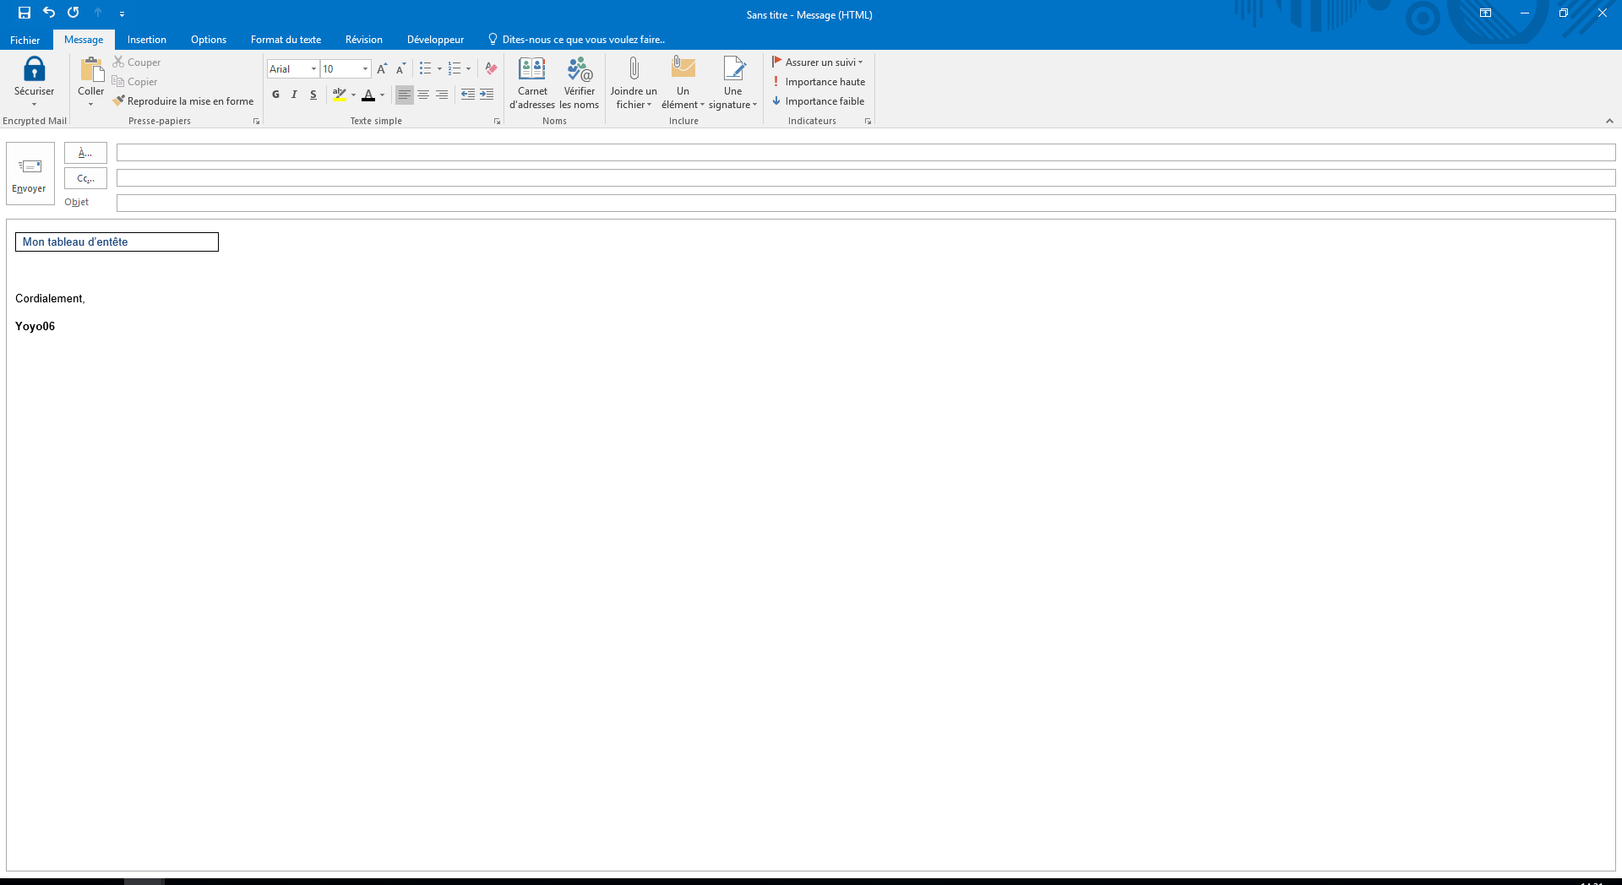Toggle bold (G) formatting
The image size is (1622, 885).
point(275,95)
